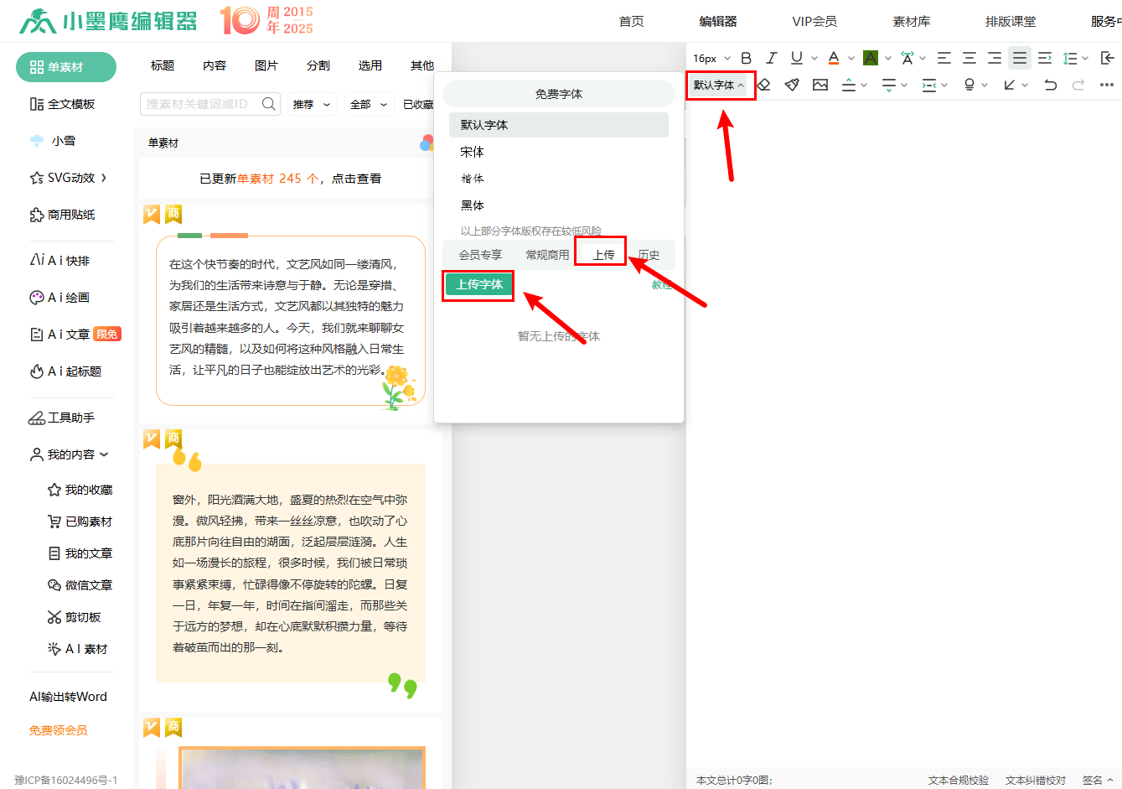The image size is (1122, 789).
Task: Select center alignment for text
Action: click(x=968, y=57)
